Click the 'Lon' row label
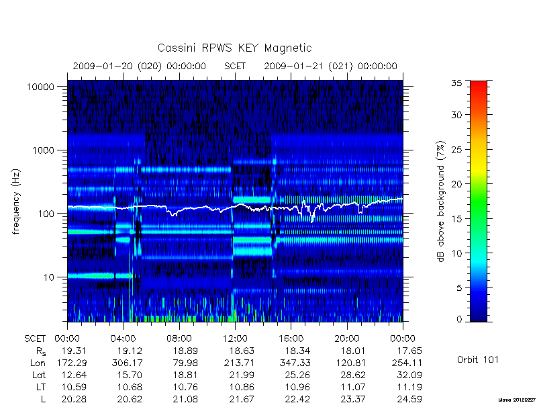This screenshot has width=537, height=403. (x=38, y=363)
